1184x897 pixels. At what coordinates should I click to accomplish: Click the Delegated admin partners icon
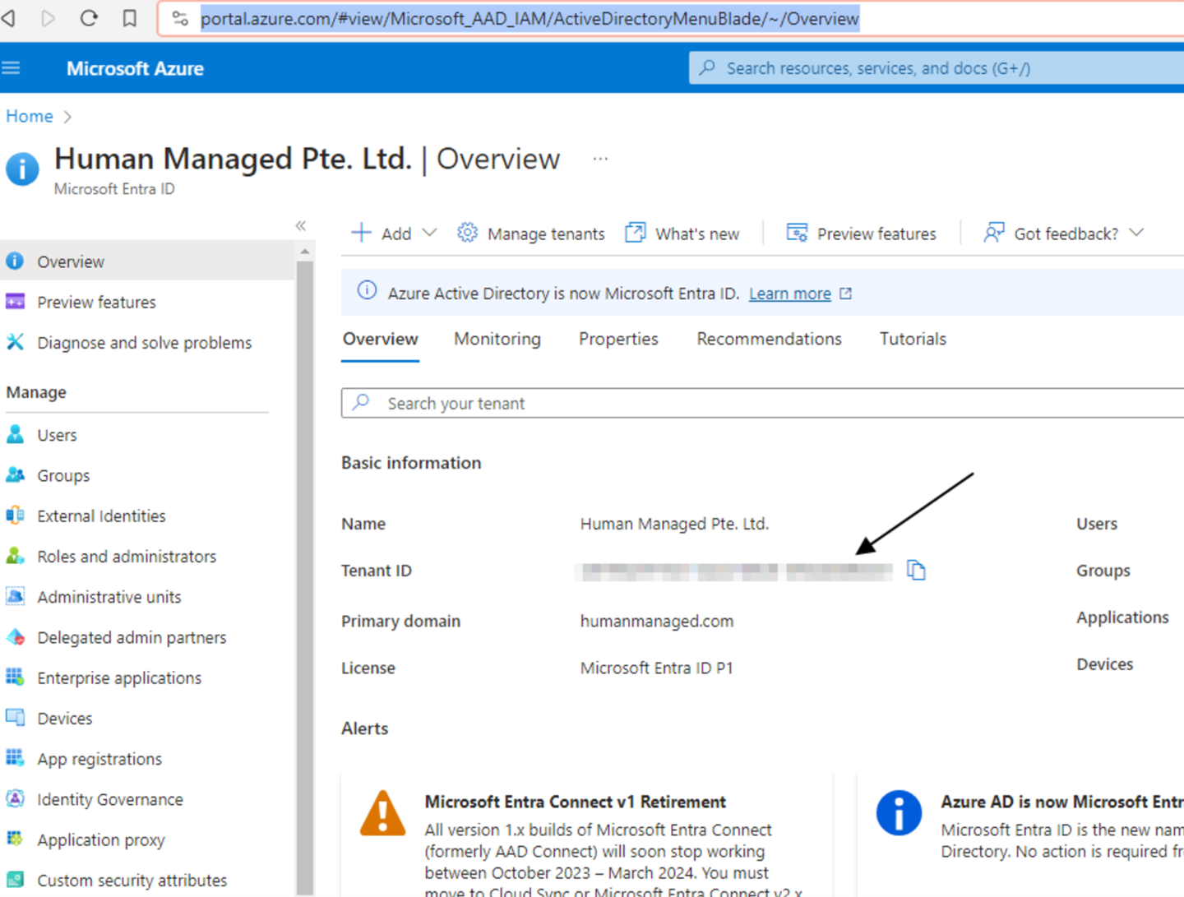15,636
